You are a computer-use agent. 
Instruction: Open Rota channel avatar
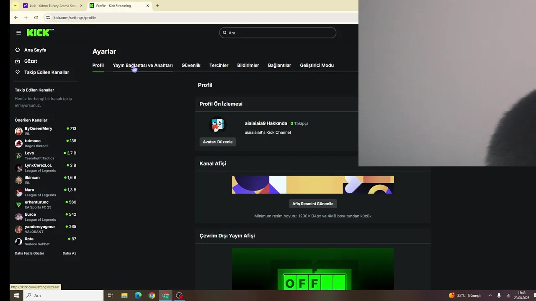point(18,242)
